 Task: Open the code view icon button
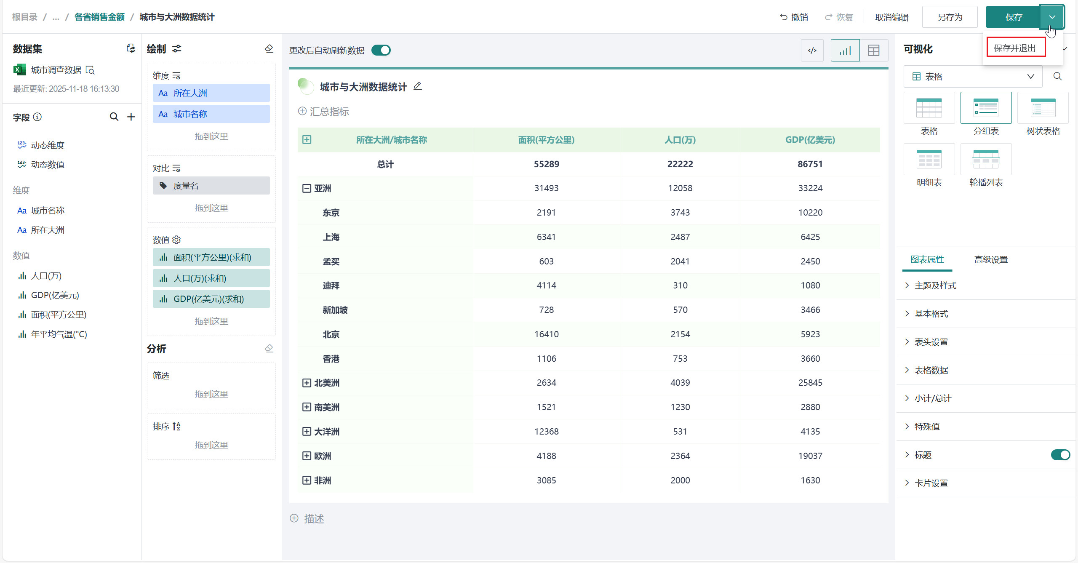click(x=812, y=51)
